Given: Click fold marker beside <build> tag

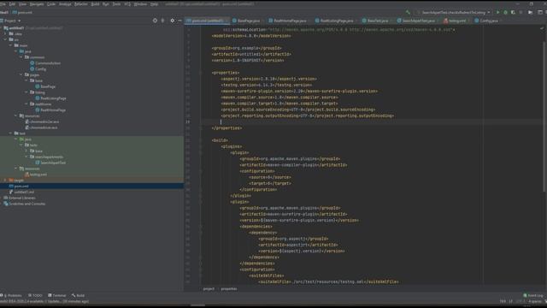Looking at the screenshot, I should click(x=201, y=140).
